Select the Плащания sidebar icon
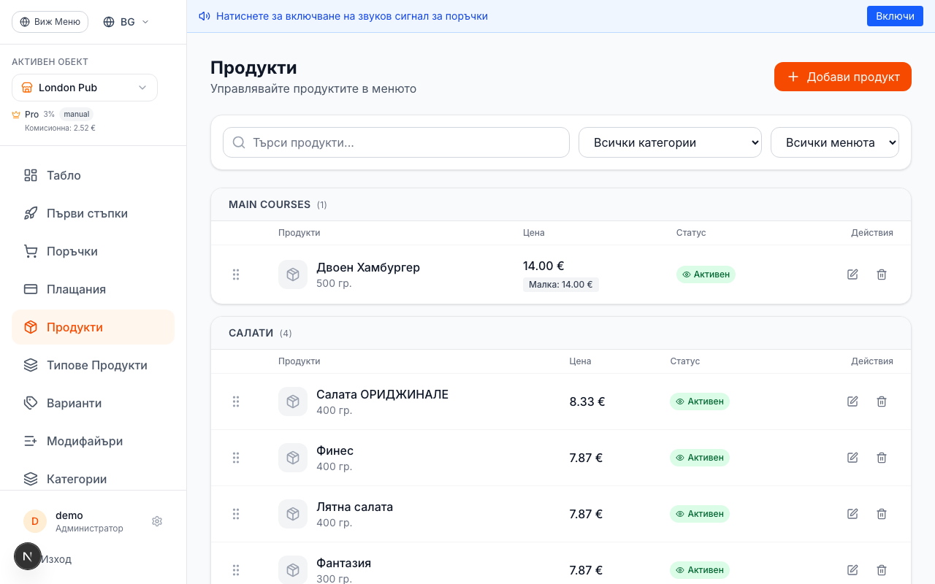This screenshot has height=584, width=935. click(30, 289)
